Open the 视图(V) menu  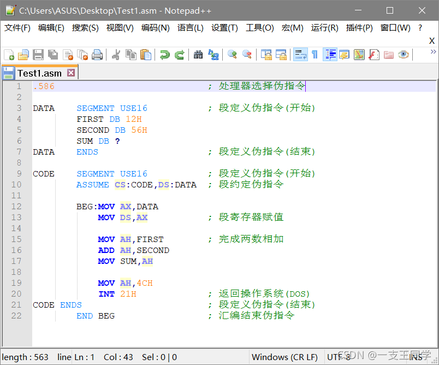(120, 28)
